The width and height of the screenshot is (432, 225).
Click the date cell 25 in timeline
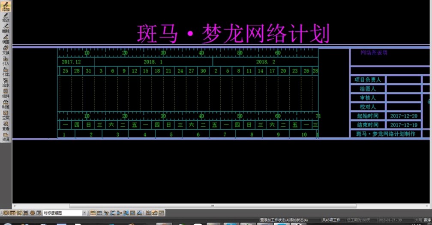coord(65,71)
